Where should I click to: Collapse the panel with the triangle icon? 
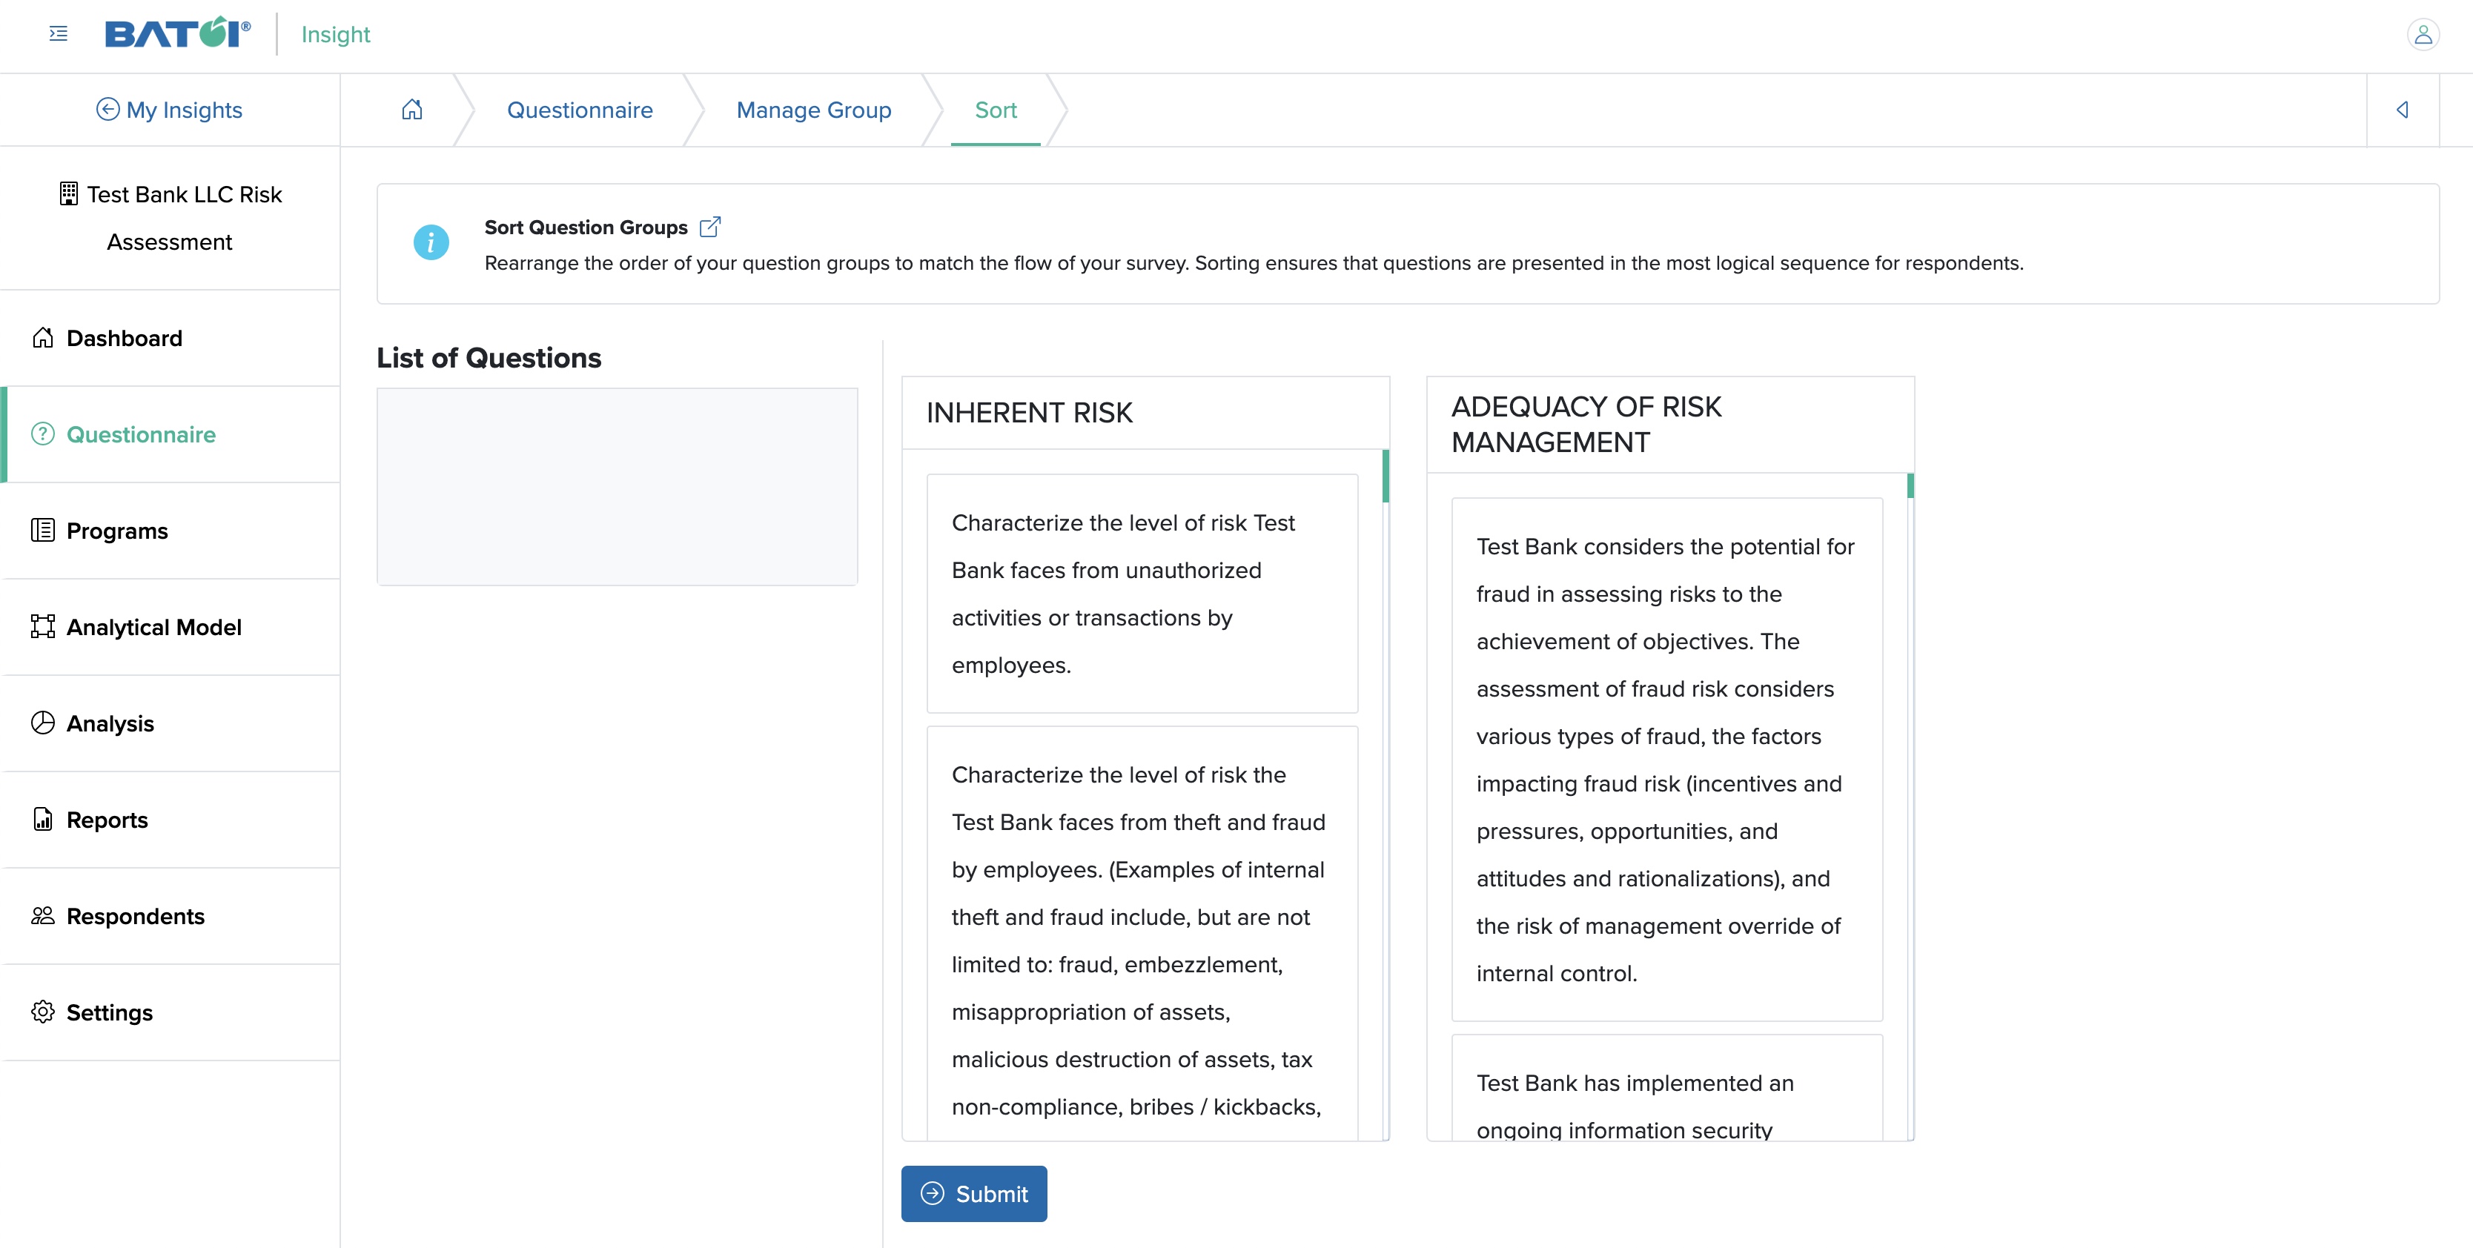pos(2402,110)
